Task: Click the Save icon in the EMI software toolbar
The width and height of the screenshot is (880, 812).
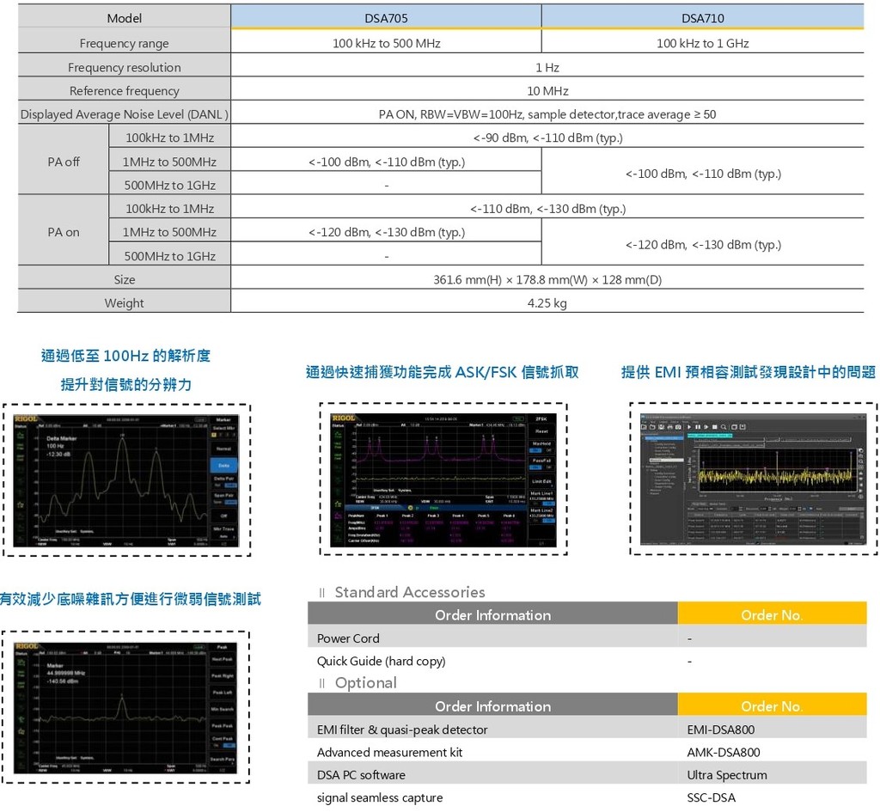Action: tap(662, 427)
